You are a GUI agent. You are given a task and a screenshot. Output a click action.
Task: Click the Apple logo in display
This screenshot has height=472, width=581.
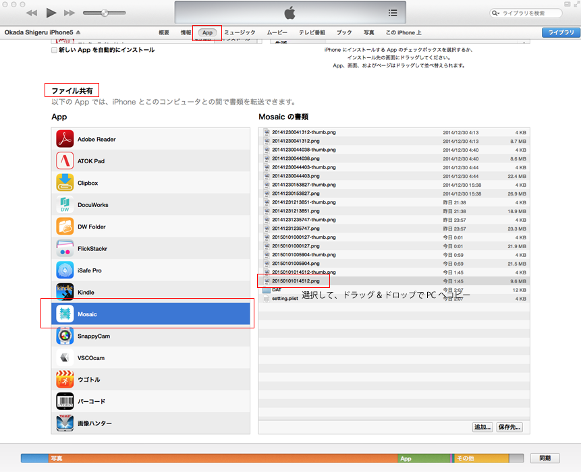tap(289, 13)
